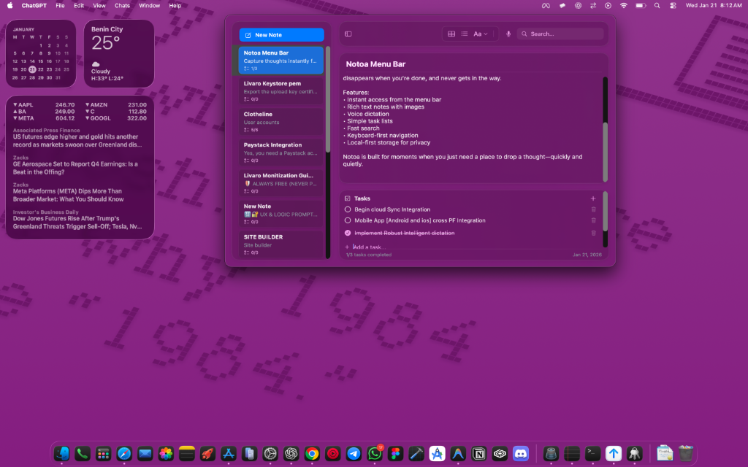Uncheck Implement Robust Intelligent dictation
Screen dimensions: 748x467
tap(346, 233)
